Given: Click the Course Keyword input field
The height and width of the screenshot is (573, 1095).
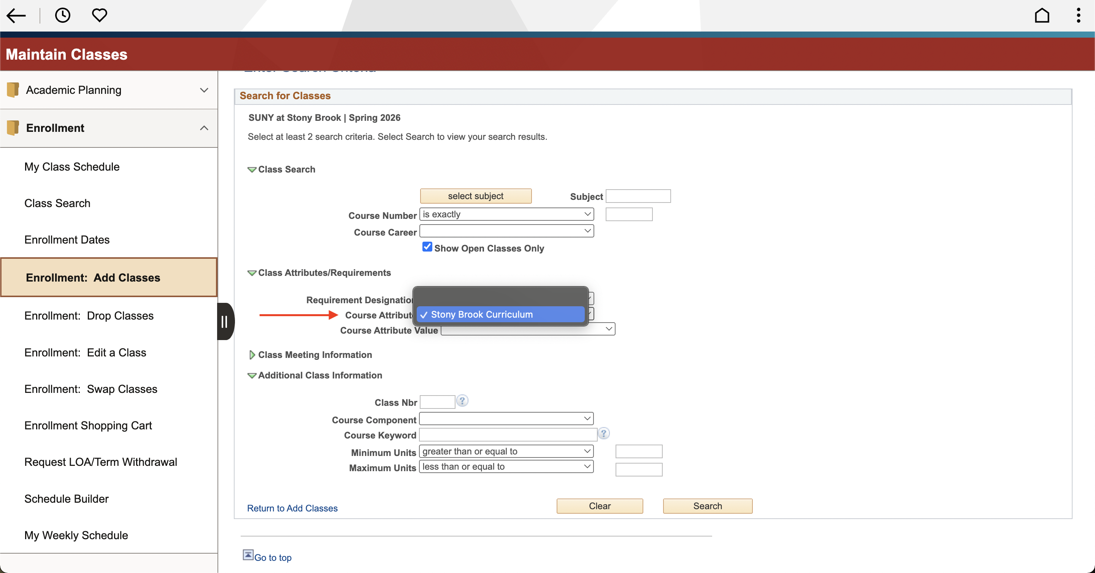Looking at the screenshot, I should 508,435.
